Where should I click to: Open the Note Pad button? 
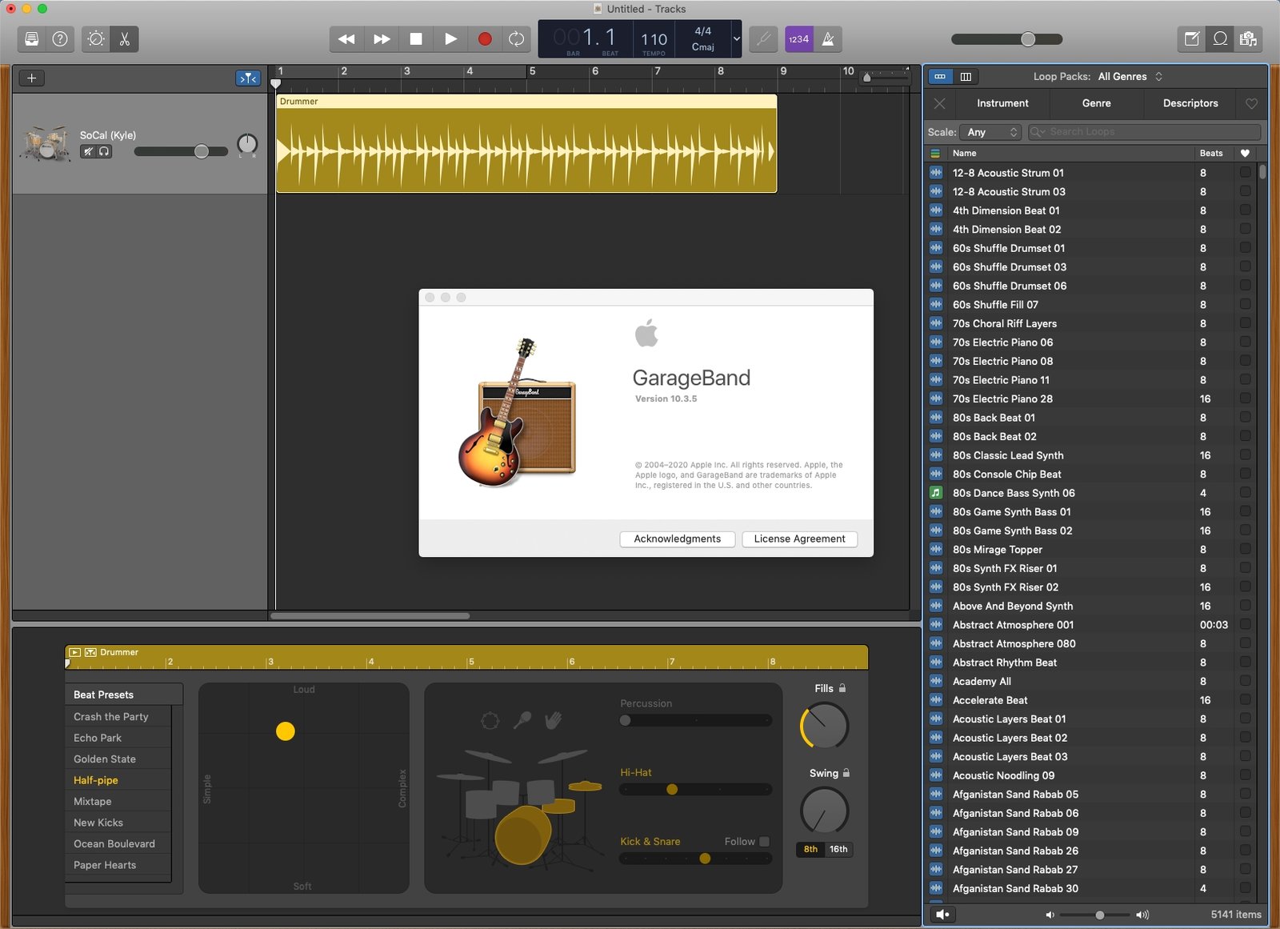[1192, 39]
